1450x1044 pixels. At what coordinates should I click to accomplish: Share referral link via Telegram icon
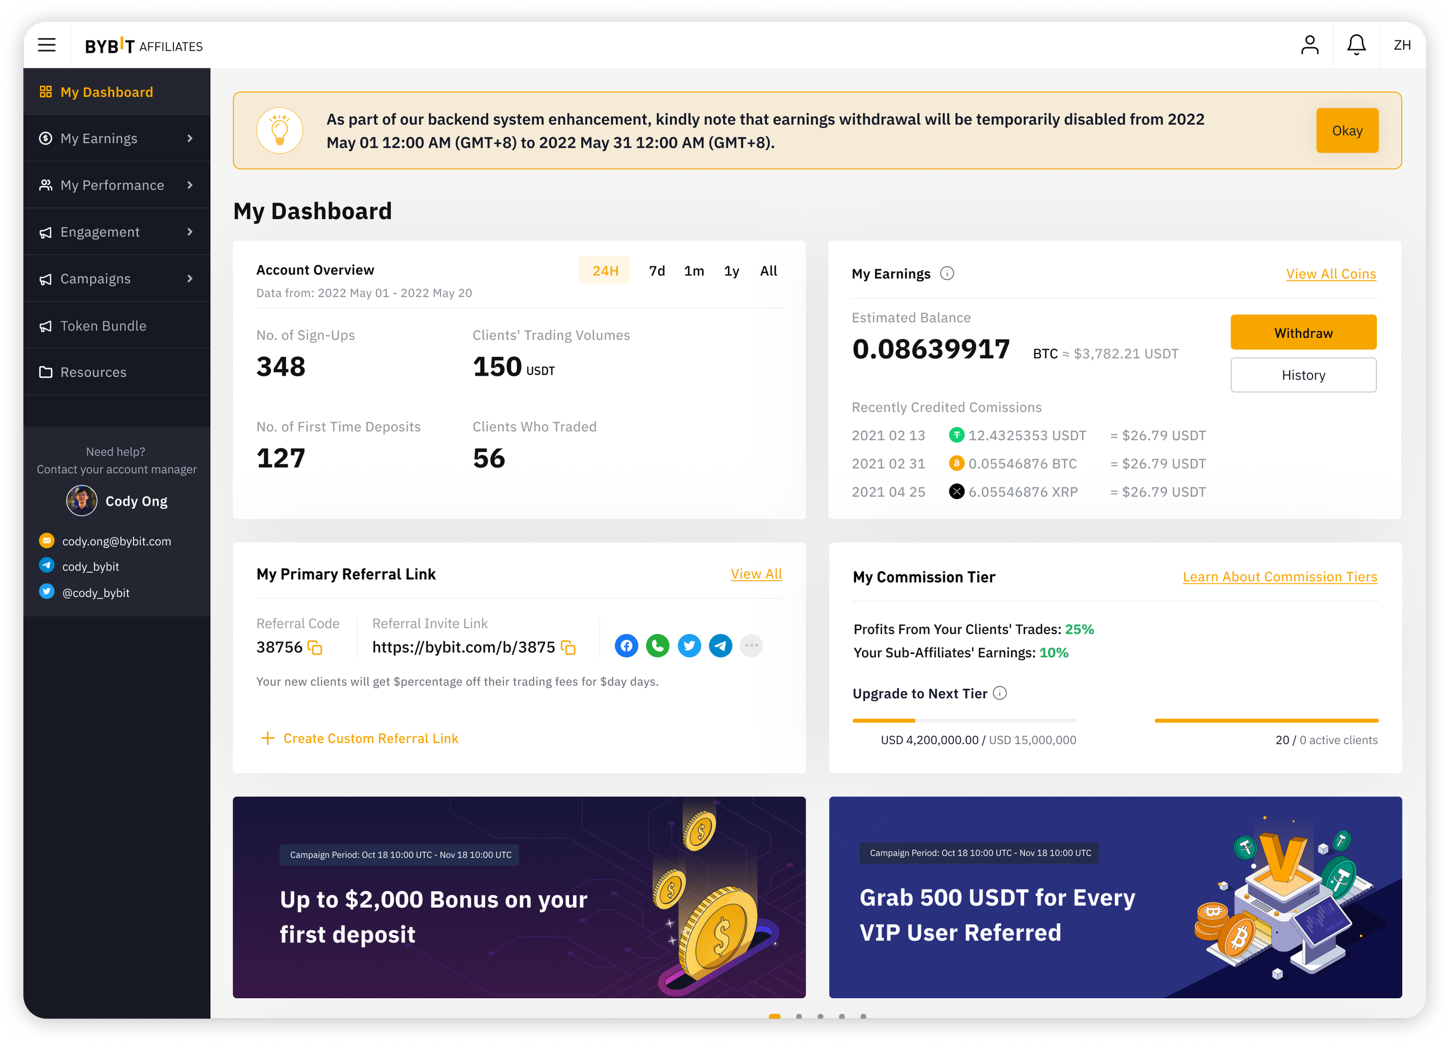coord(720,646)
